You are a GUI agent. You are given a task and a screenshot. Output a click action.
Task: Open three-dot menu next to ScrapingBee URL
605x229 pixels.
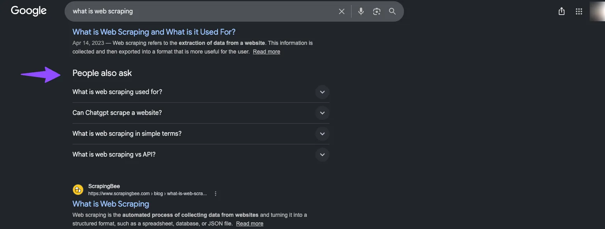[216, 194]
